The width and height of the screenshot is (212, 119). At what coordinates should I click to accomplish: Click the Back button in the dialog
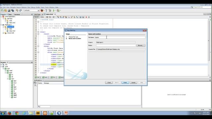tap(109, 83)
